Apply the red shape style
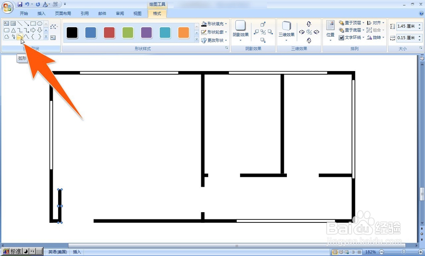Viewport: 425px width, 256px height. coord(109,33)
